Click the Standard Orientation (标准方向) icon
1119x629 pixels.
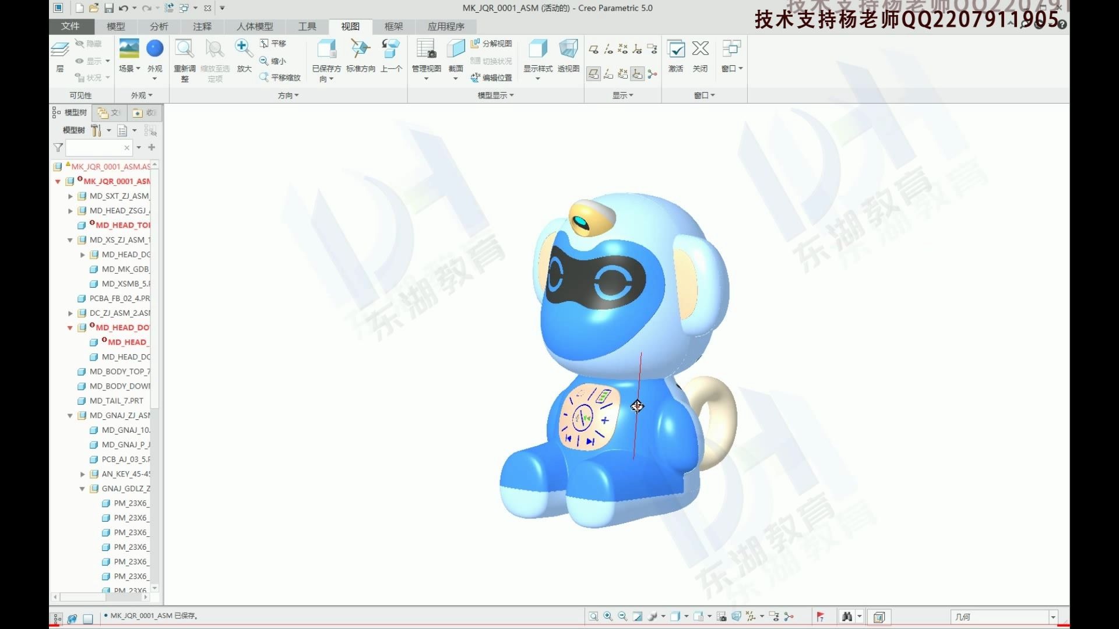pos(360,48)
